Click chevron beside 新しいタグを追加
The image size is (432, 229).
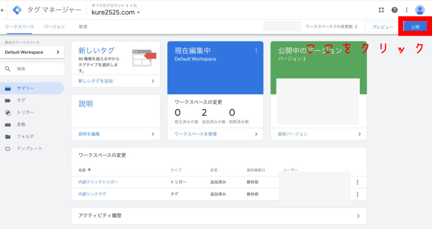tap(153, 81)
